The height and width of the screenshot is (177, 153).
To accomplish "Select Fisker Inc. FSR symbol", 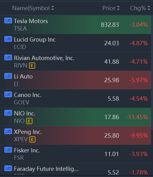I will [19, 158].
